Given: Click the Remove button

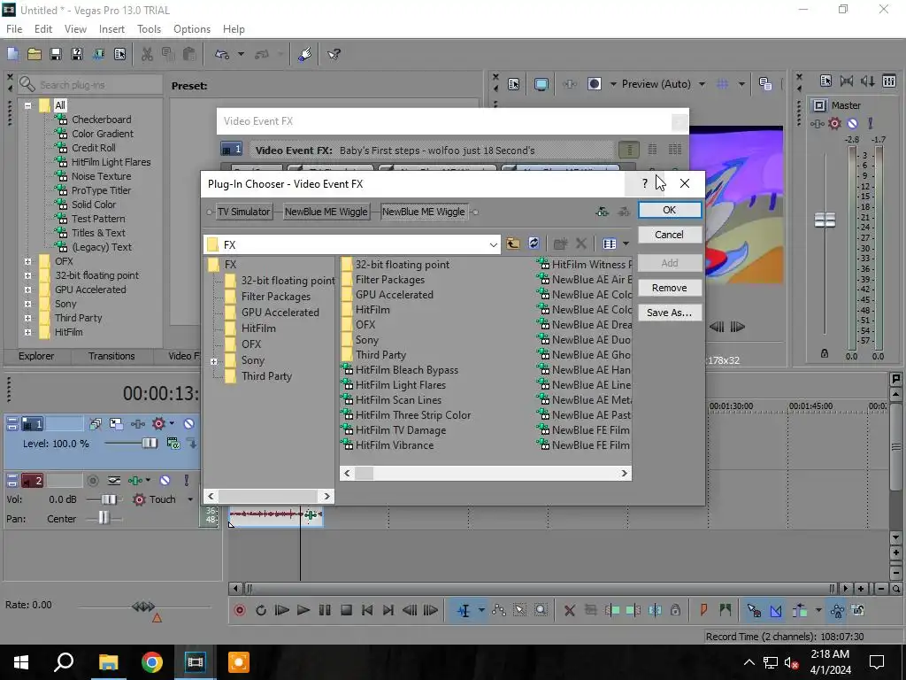Looking at the screenshot, I should tap(670, 288).
